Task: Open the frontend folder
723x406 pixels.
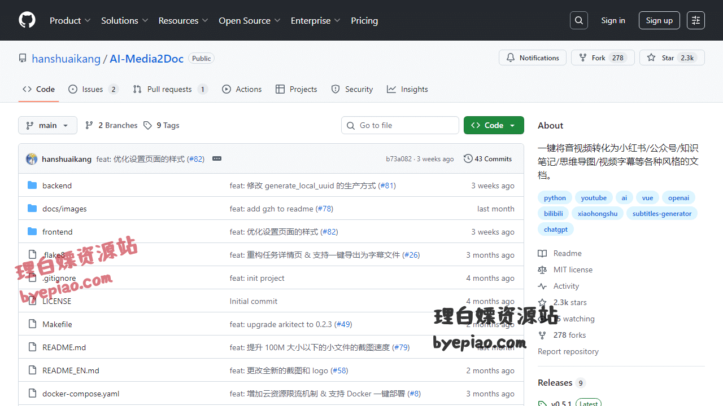Action: point(58,232)
